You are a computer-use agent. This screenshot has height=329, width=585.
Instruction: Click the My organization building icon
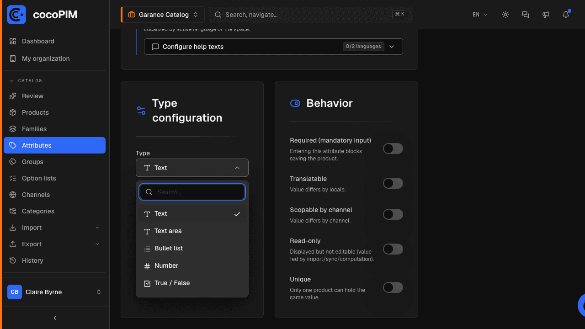point(13,58)
